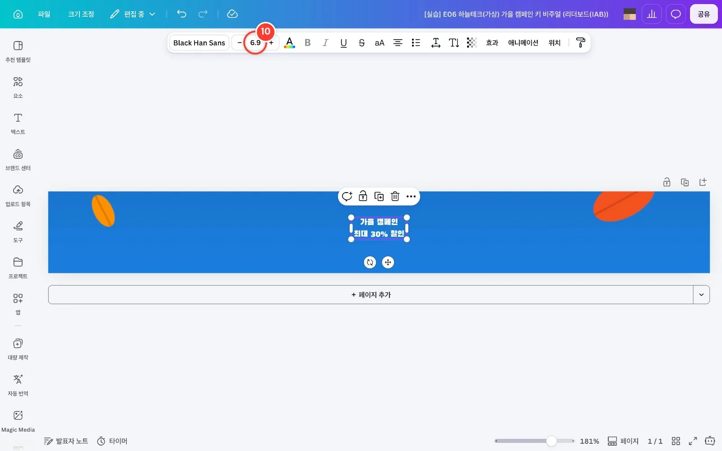Switch to vertical text direction

pyautogui.click(x=454, y=43)
